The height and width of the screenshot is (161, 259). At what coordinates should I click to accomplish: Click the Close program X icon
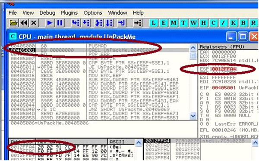[x=34, y=23]
